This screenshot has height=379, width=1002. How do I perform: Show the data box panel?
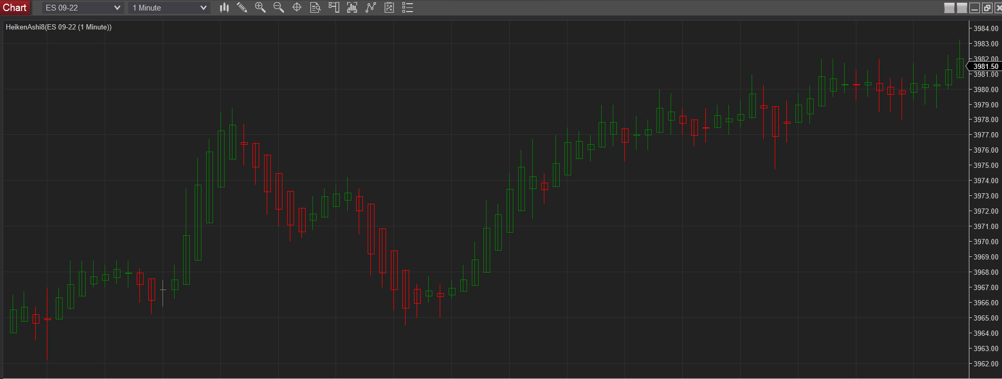coord(316,7)
